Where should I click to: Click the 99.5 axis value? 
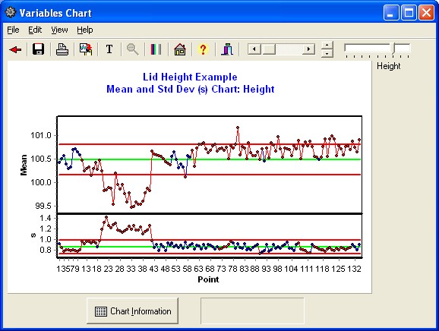point(43,206)
